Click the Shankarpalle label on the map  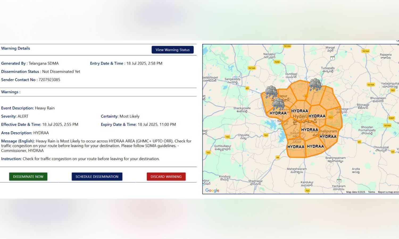coord(242,110)
